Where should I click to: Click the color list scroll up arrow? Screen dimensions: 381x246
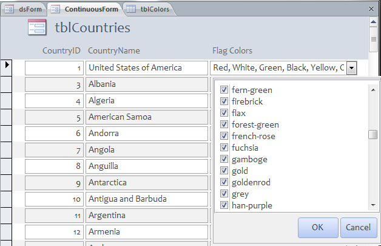click(373, 90)
